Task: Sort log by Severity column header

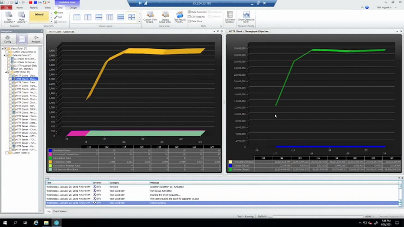Action: [x=100, y=183]
